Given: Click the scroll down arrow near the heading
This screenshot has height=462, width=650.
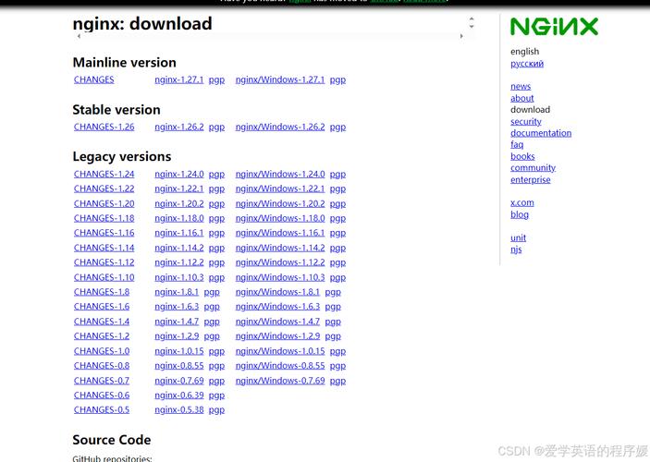Looking at the screenshot, I should point(472,26).
